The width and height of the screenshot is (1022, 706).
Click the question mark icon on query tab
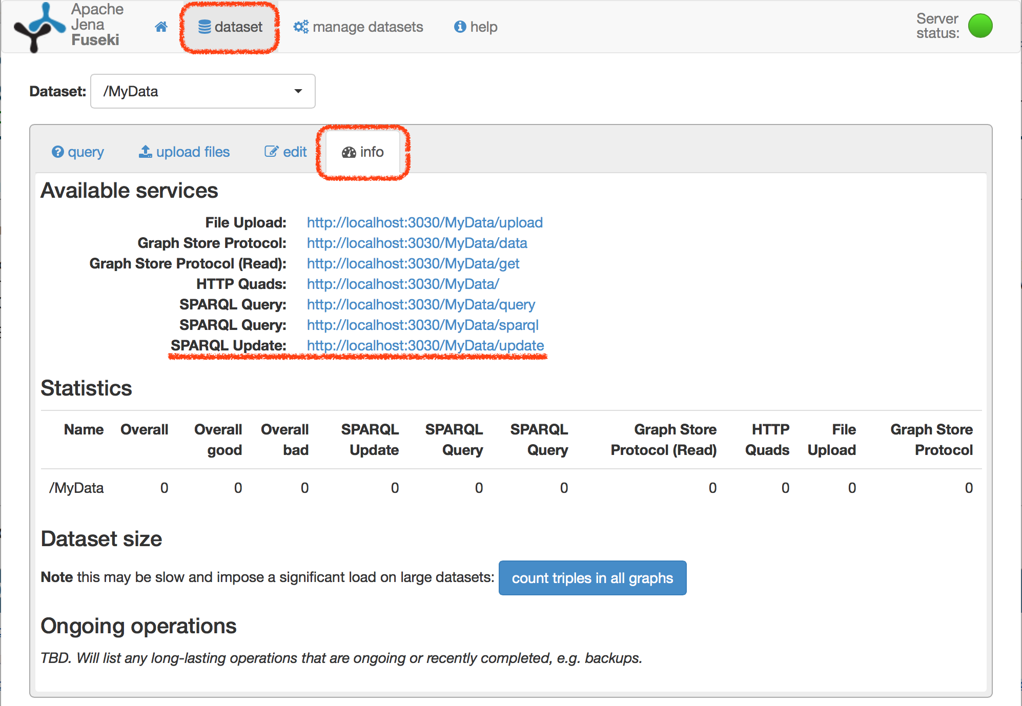coord(58,152)
